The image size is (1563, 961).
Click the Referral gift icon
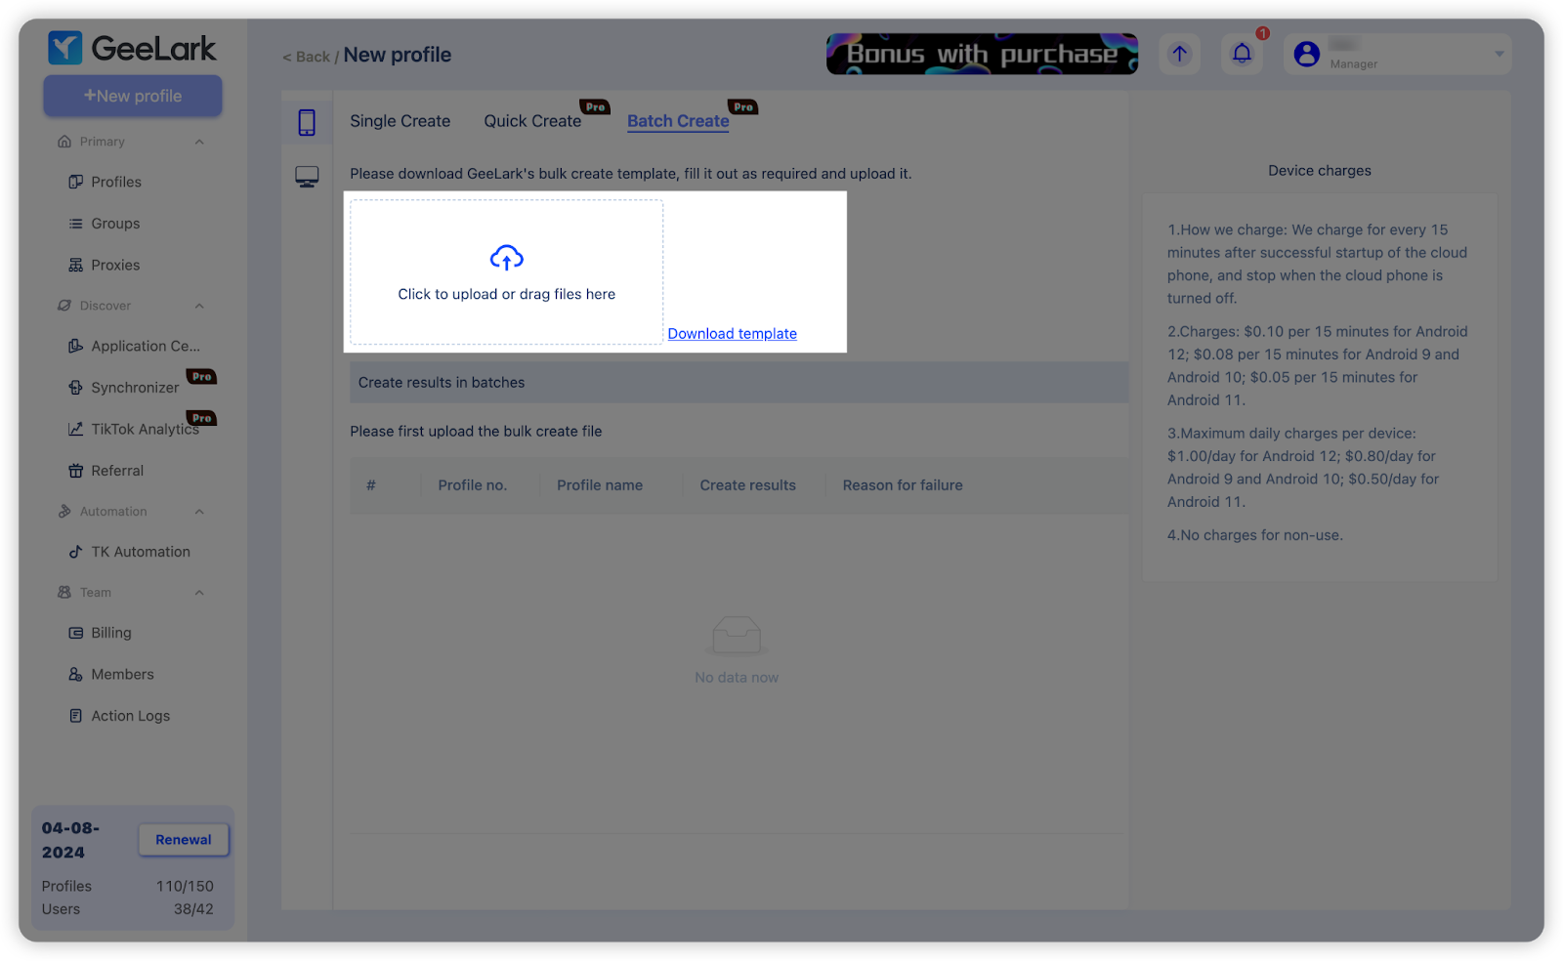click(x=75, y=471)
